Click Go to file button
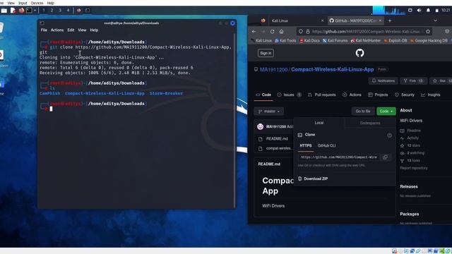Viewport: 452px width, 254px height. (x=363, y=111)
